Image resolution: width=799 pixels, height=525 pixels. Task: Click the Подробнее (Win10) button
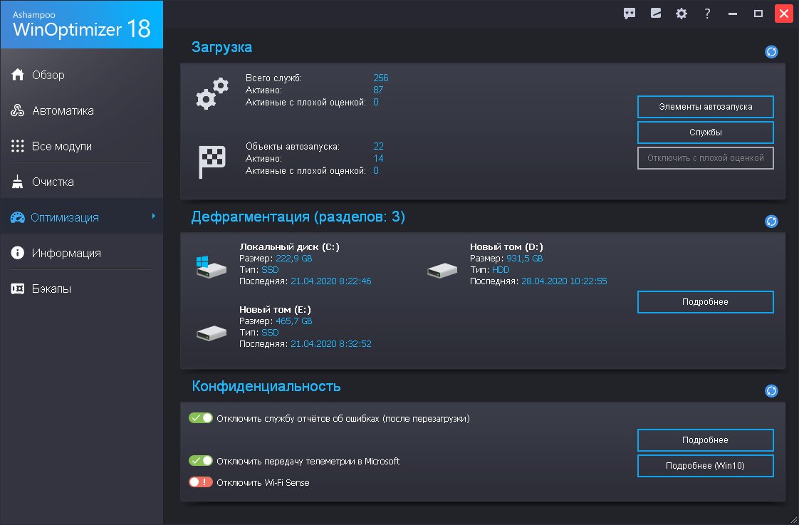(x=705, y=465)
